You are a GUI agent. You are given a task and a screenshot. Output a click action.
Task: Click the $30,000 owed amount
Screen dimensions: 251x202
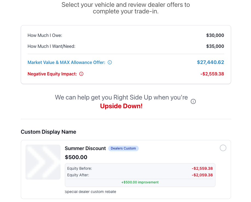tap(215, 35)
